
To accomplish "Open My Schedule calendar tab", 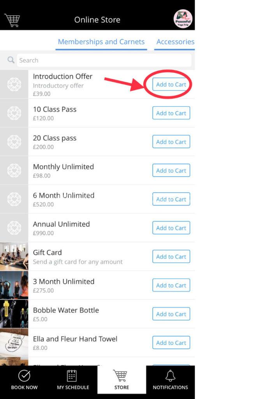I will tap(73, 380).
